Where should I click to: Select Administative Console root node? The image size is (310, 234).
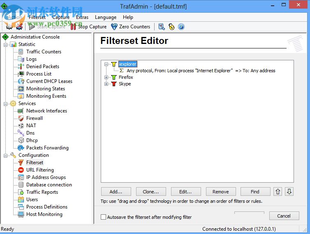pyautogui.click(x=35, y=37)
